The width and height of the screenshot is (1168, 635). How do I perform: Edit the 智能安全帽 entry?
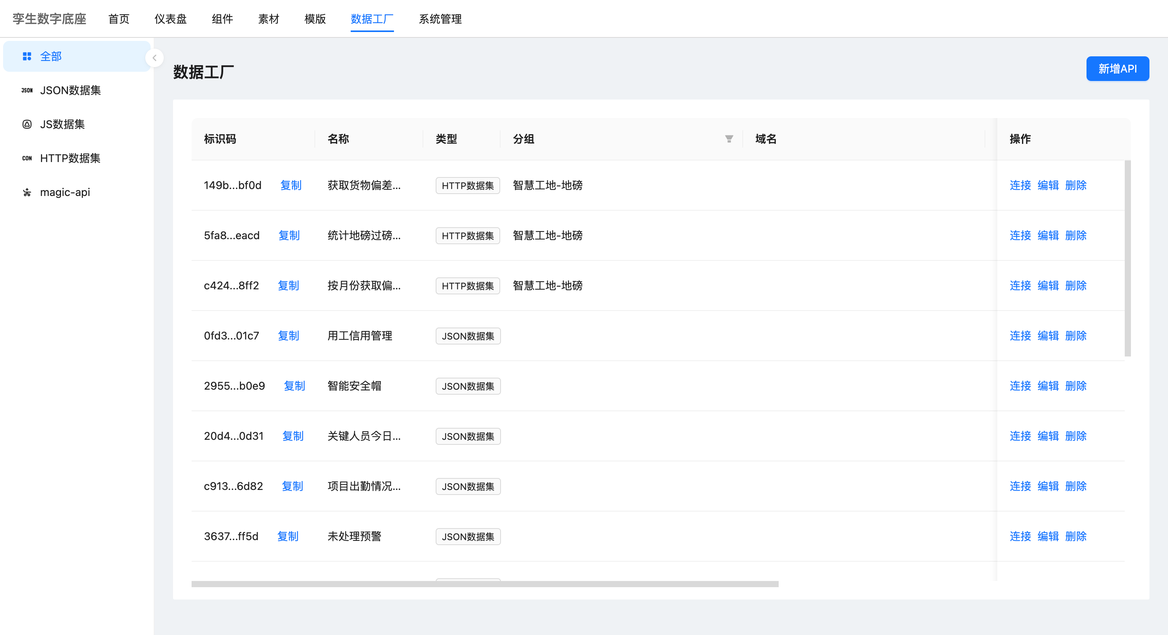(x=1048, y=386)
